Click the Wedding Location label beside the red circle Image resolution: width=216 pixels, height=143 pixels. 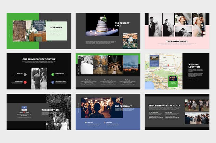tap(19, 82)
